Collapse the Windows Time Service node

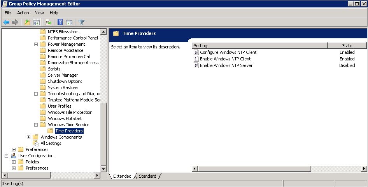[x=36, y=125]
